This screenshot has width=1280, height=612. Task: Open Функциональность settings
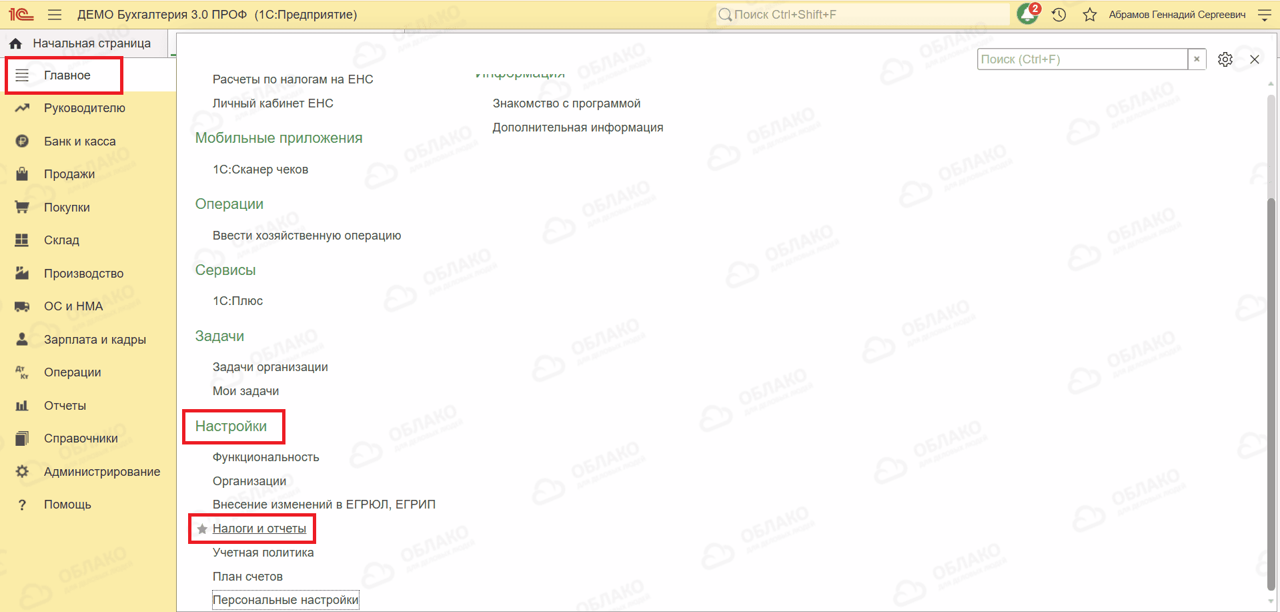tap(265, 457)
